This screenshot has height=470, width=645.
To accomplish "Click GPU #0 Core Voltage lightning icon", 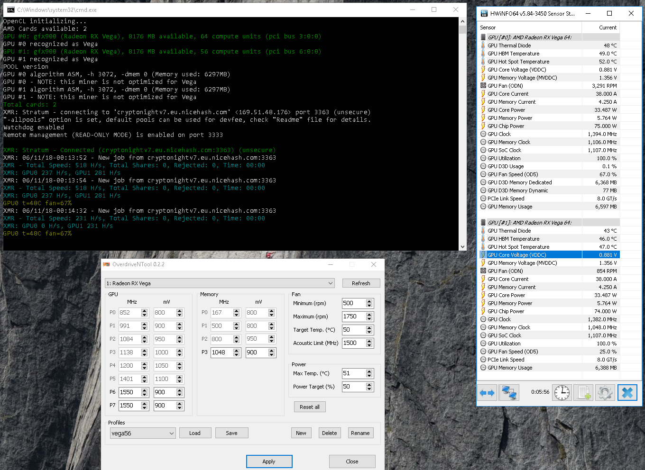I will coord(483,70).
